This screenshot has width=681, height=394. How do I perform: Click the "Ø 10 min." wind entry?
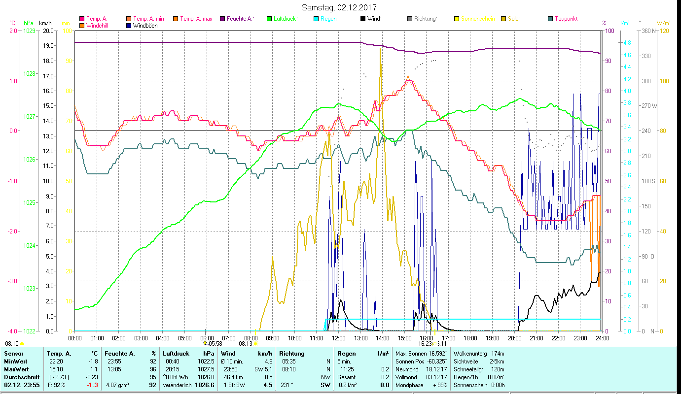[x=233, y=361]
